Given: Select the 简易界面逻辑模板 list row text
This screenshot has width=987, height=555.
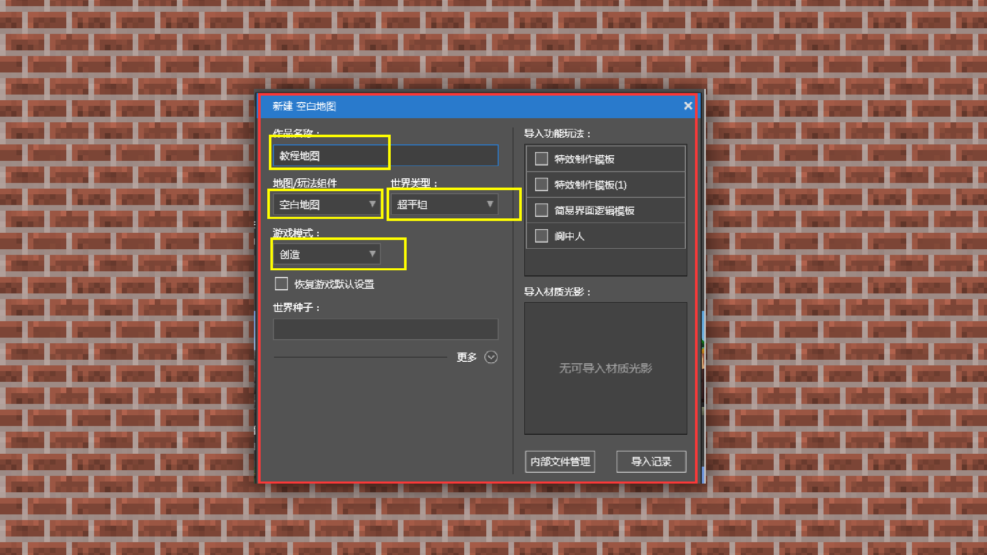Looking at the screenshot, I should pyautogui.click(x=594, y=211).
